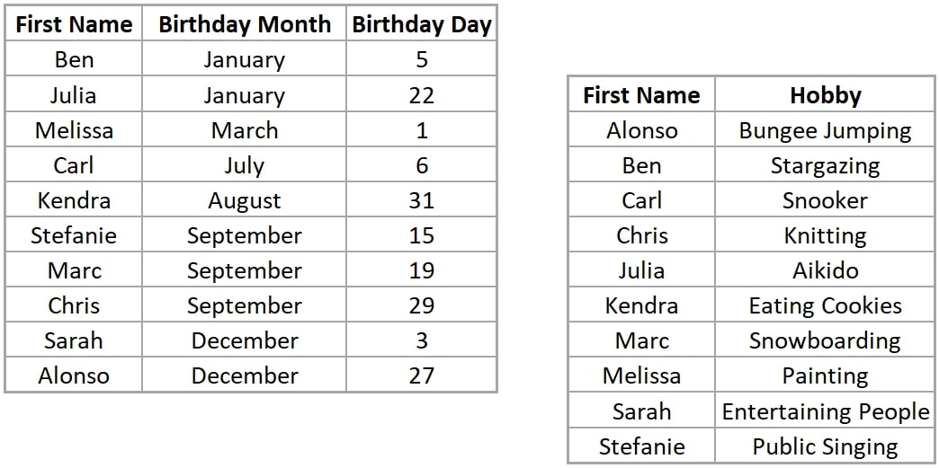This screenshot has width=939, height=468.
Task: Select the Aikido hobby cell
Action: [825, 270]
